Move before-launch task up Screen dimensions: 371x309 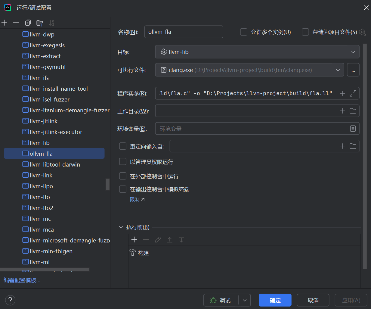coord(170,239)
